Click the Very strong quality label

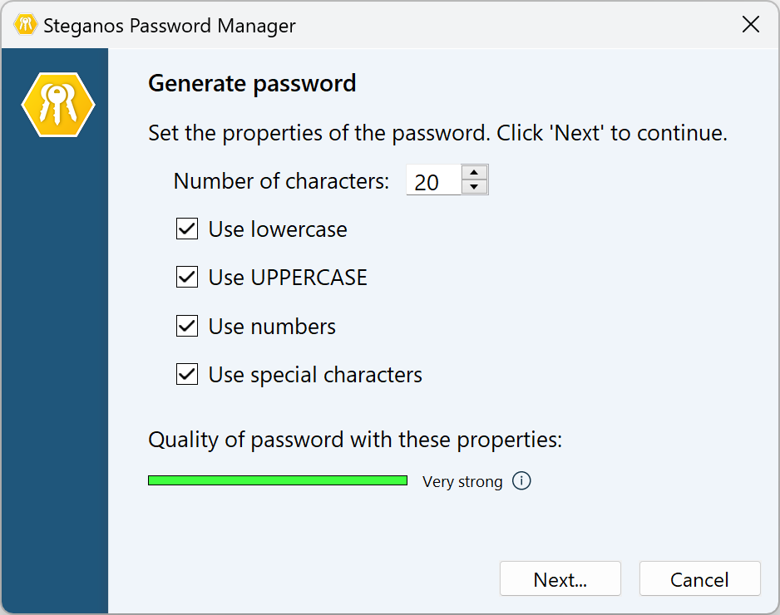tap(462, 482)
